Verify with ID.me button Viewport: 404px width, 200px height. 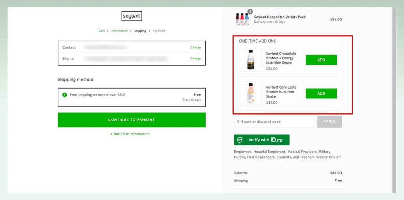[262, 140]
